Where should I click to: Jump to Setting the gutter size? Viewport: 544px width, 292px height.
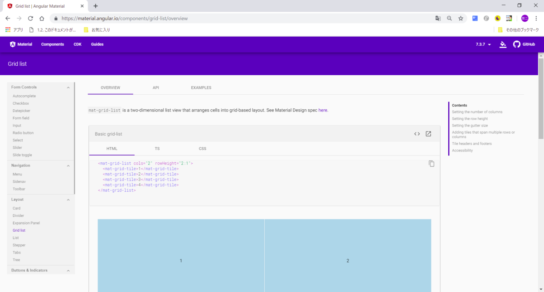pyautogui.click(x=470, y=126)
